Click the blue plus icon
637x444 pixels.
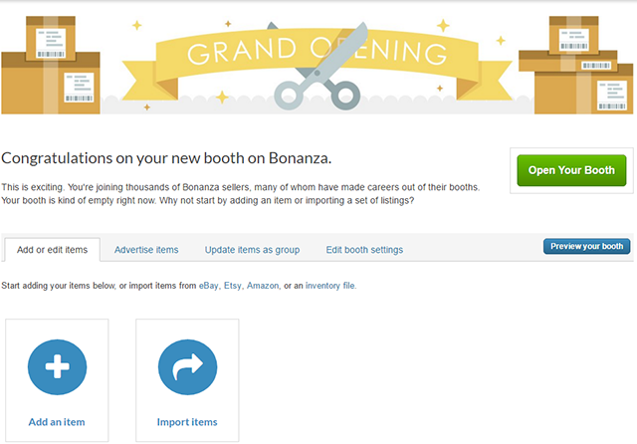57,369
